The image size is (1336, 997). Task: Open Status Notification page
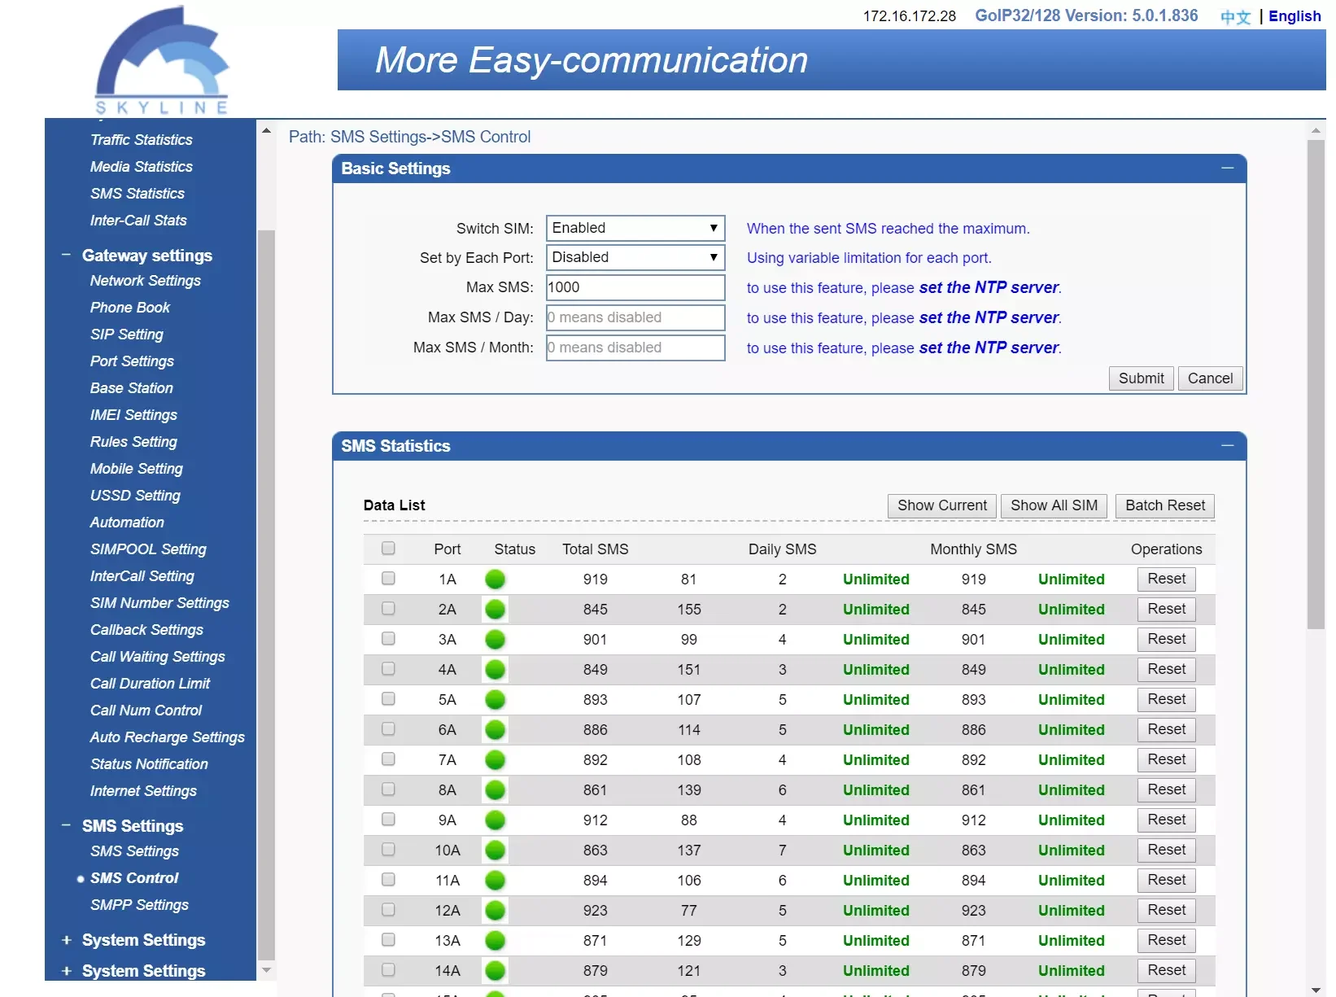click(149, 764)
